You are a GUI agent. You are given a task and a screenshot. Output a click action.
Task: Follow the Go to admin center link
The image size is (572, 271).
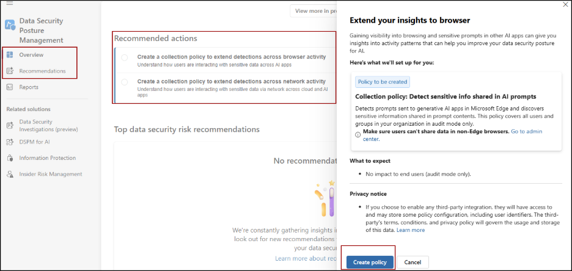pyautogui.click(x=526, y=132)
